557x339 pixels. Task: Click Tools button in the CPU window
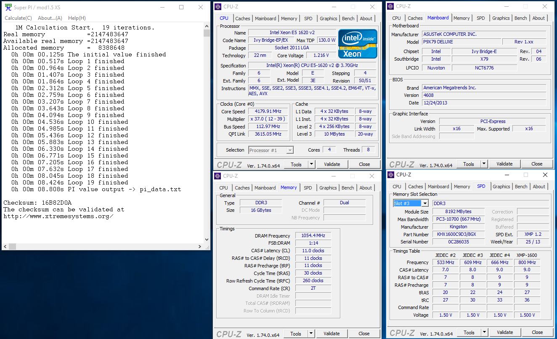pos(296,164)
